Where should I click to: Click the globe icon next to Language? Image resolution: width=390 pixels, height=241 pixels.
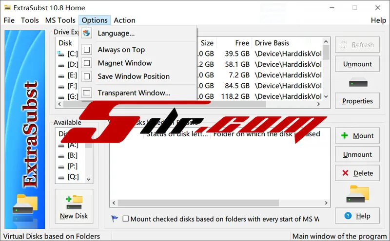(x=87, y=33)
